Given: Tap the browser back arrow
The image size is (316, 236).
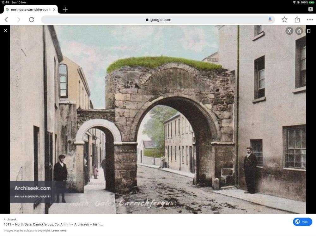Looking at the screenshot, I should coord(6,20).
